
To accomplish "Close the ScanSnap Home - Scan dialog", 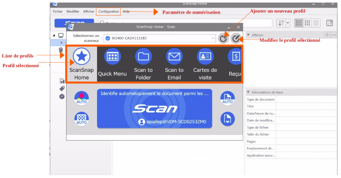I will pyautogui.click(x=238, y=27).
